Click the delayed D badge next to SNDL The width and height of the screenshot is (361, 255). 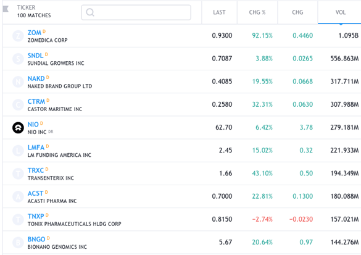pos(46,54)
